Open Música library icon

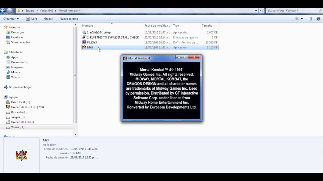[x=8, y=72]
